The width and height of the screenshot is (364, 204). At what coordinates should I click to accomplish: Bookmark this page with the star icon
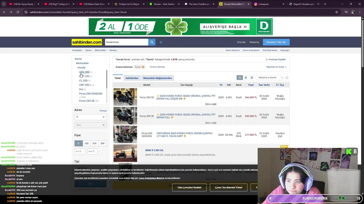click(x=337, y=12)
